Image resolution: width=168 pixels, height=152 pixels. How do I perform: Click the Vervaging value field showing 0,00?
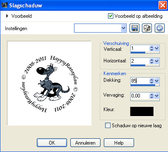pyautogui.click(x=140, y=96)
